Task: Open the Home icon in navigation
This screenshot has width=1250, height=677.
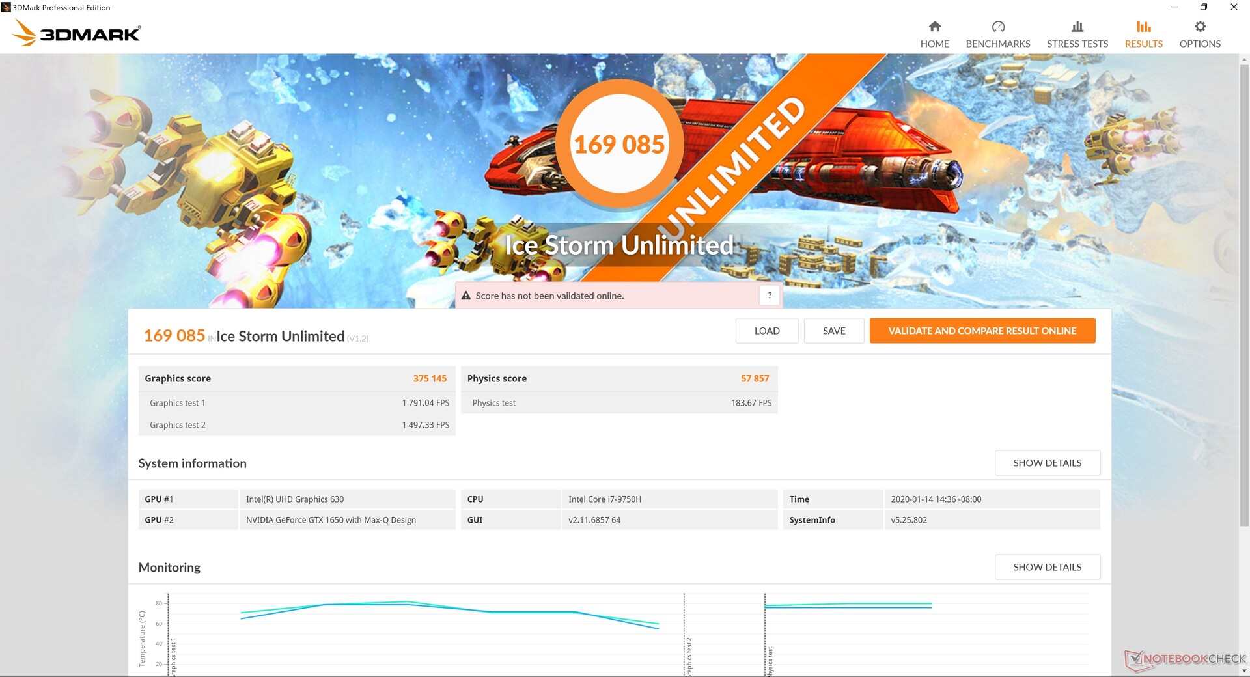Action: tap(934, 26)
